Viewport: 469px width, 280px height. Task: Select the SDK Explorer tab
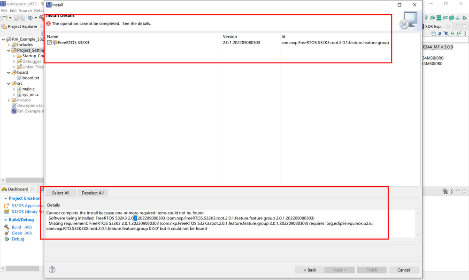[x=434, y=26]
